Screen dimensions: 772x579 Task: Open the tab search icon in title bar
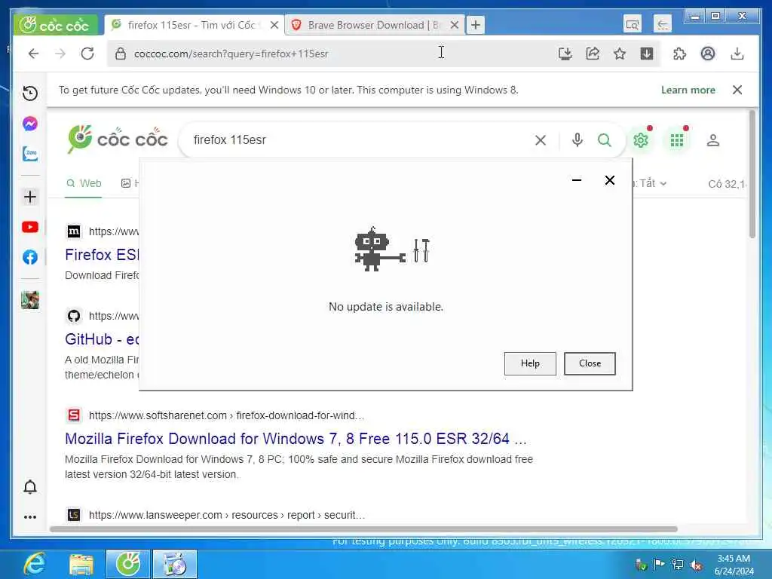coord(633,23)
